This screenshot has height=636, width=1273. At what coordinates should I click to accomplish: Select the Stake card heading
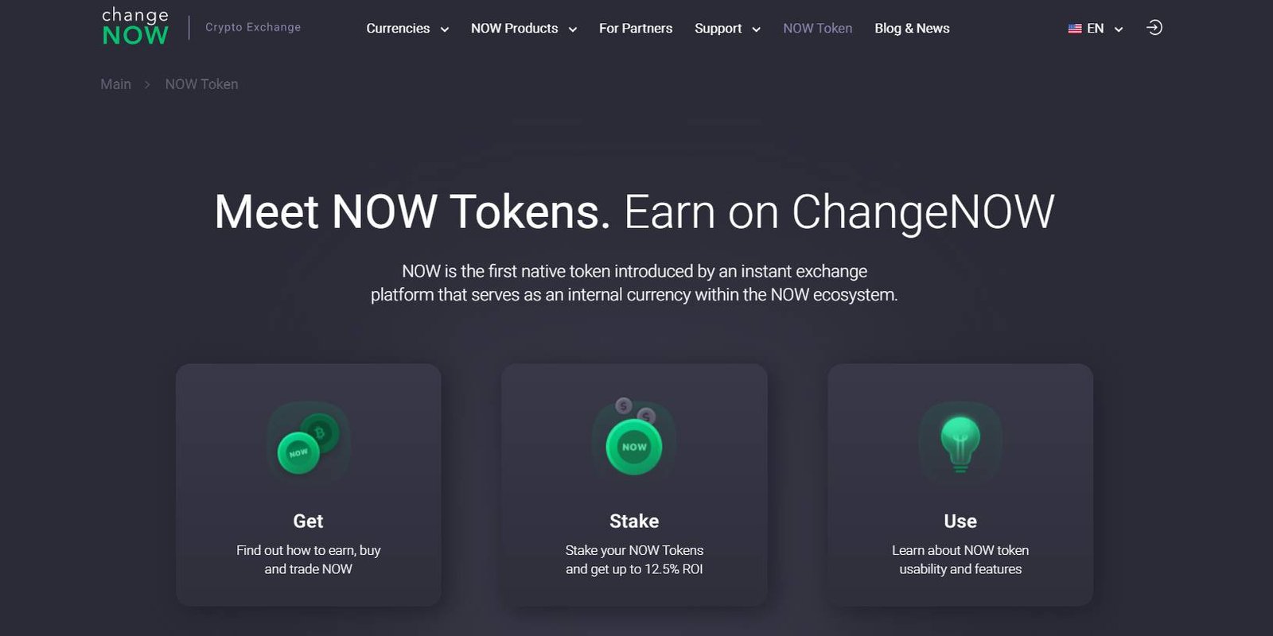coord(634,522)
